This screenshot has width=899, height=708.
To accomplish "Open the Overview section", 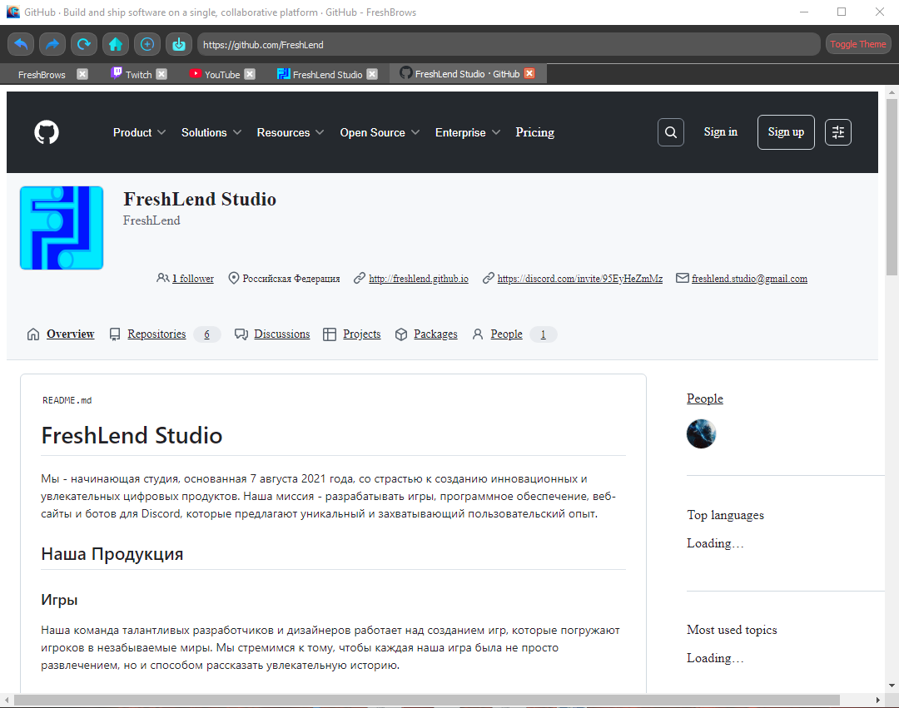I will click(70, 334).
